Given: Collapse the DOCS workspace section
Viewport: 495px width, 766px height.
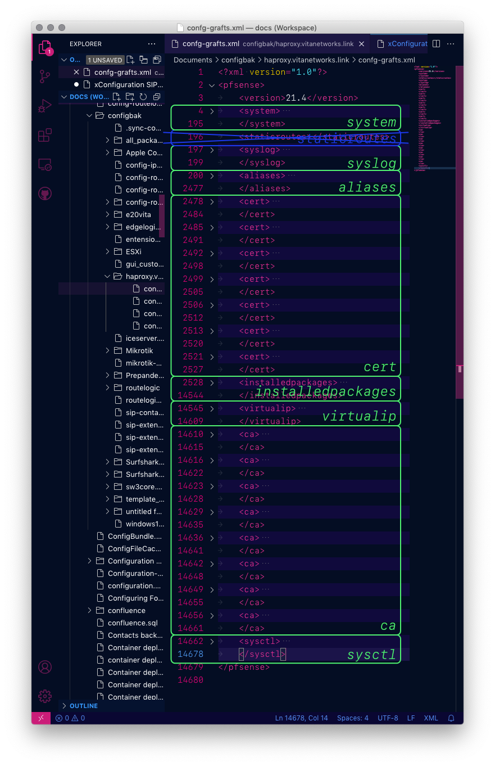Looking at the screenshot, I should click(64, 97).
